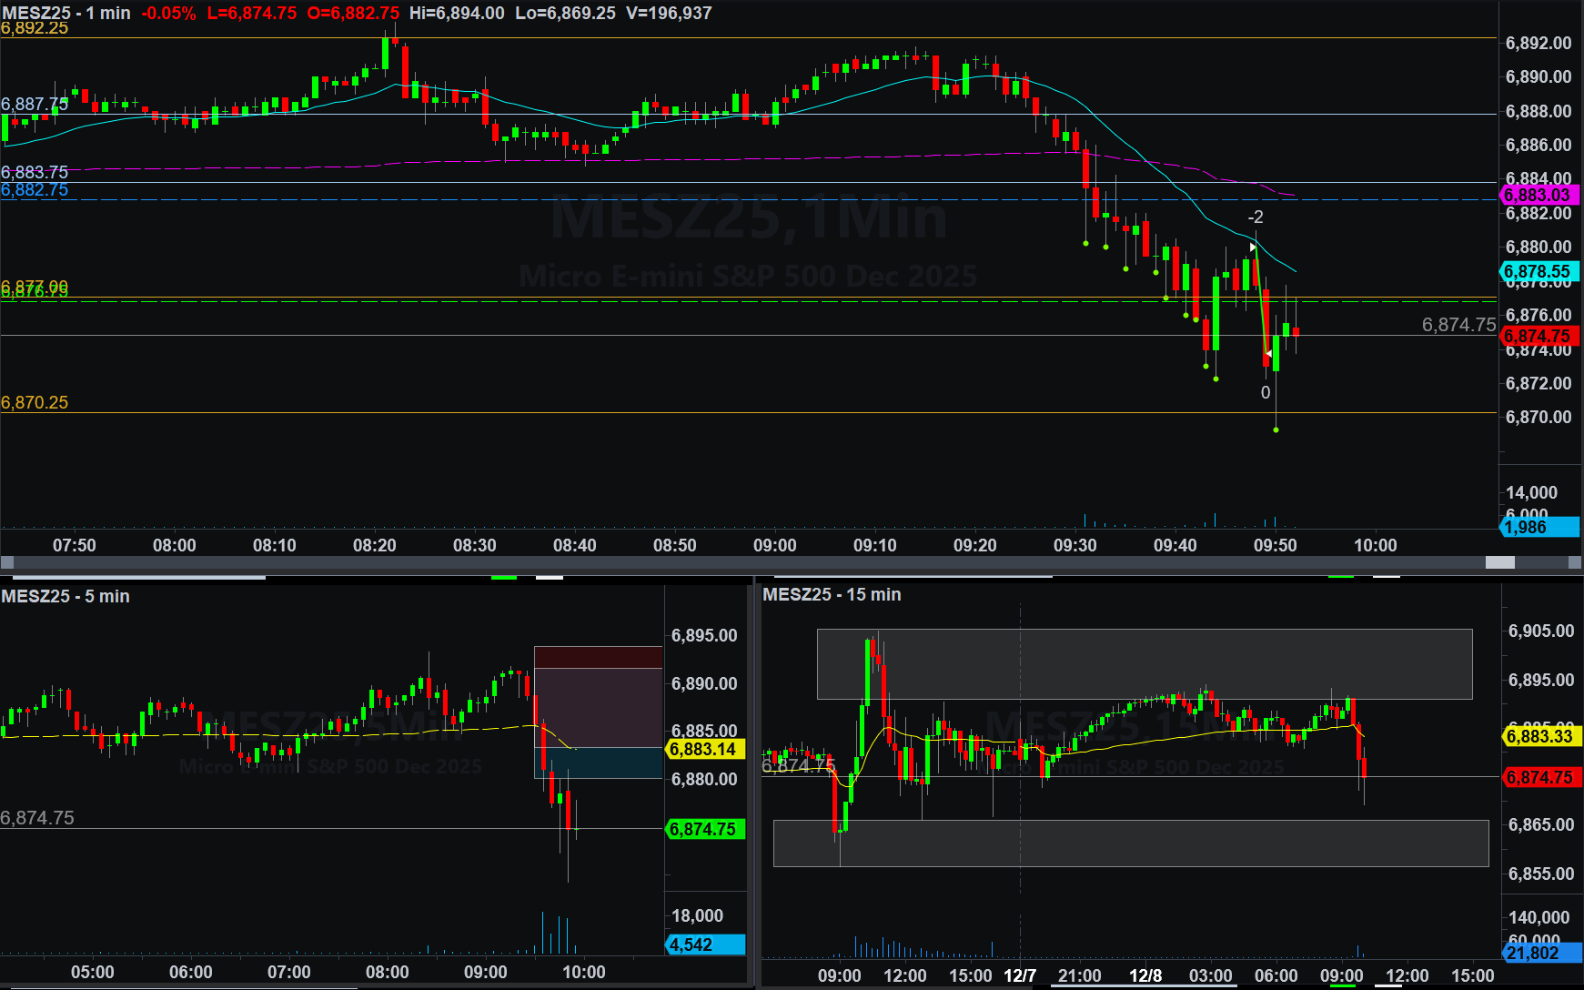Click the scrollbar left arrow under the 1 min chart
Viewport: 1584px width, 990px height.
[x=7, y=562]
